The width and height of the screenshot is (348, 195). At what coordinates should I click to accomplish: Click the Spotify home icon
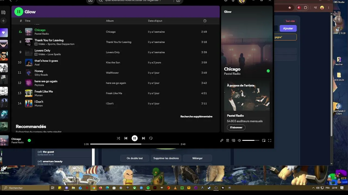pyautogui.click(x=90, y=1)
